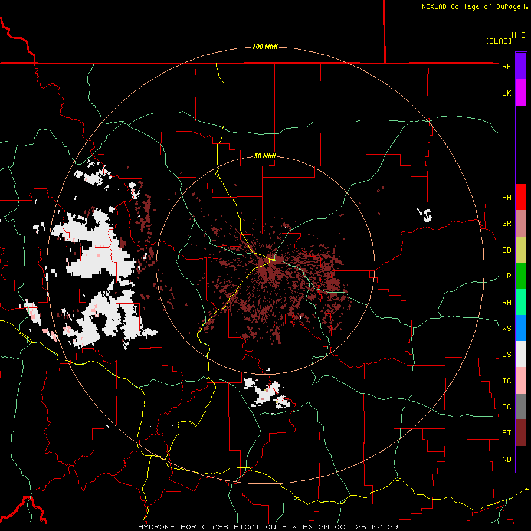Click the 02:29 timestamp
531x531 pixels.
pyautogui.click(x=385, y=527)
